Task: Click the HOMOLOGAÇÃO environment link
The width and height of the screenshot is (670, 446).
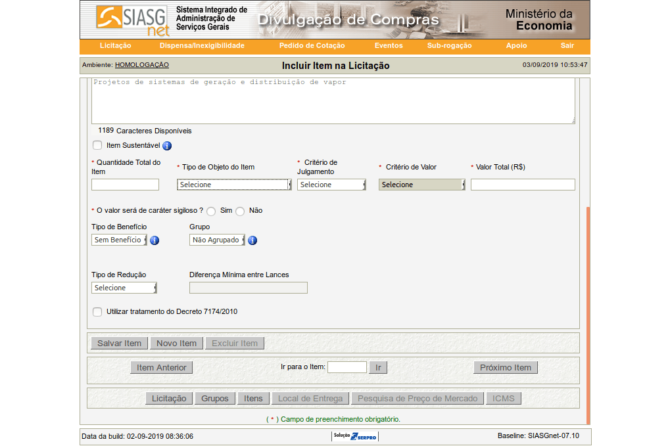Action: point(142,65)
